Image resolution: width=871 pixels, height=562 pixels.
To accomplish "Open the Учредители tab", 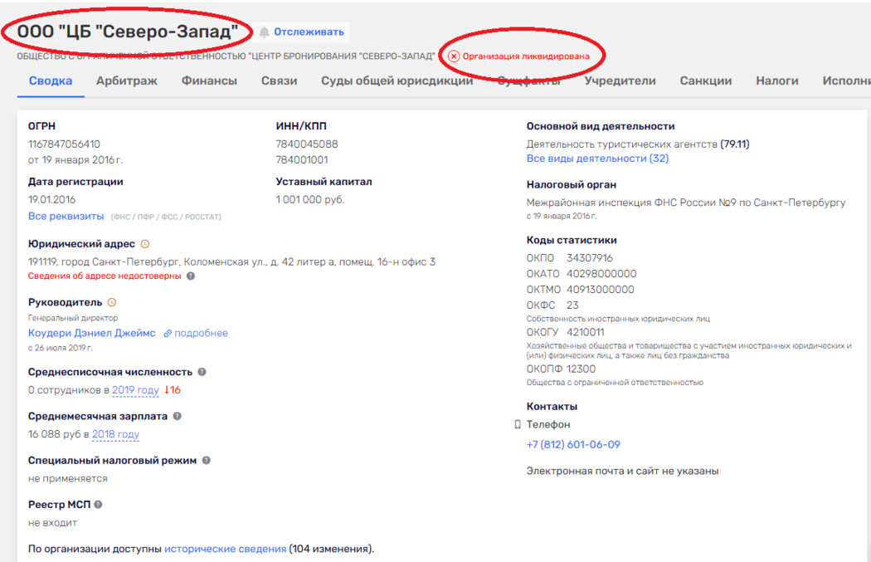I will (620, 81).
